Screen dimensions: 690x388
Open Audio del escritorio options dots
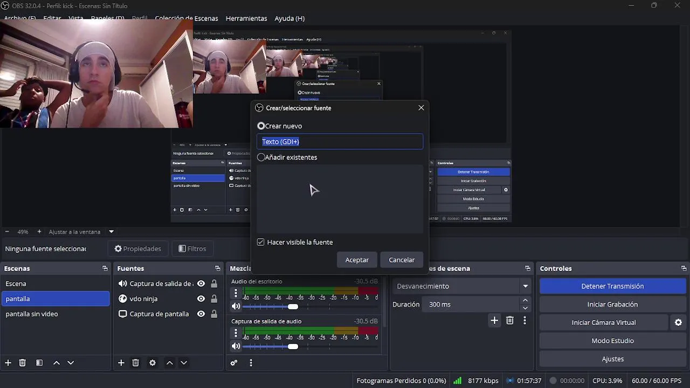pyautogui.click(x=236, y=293)
